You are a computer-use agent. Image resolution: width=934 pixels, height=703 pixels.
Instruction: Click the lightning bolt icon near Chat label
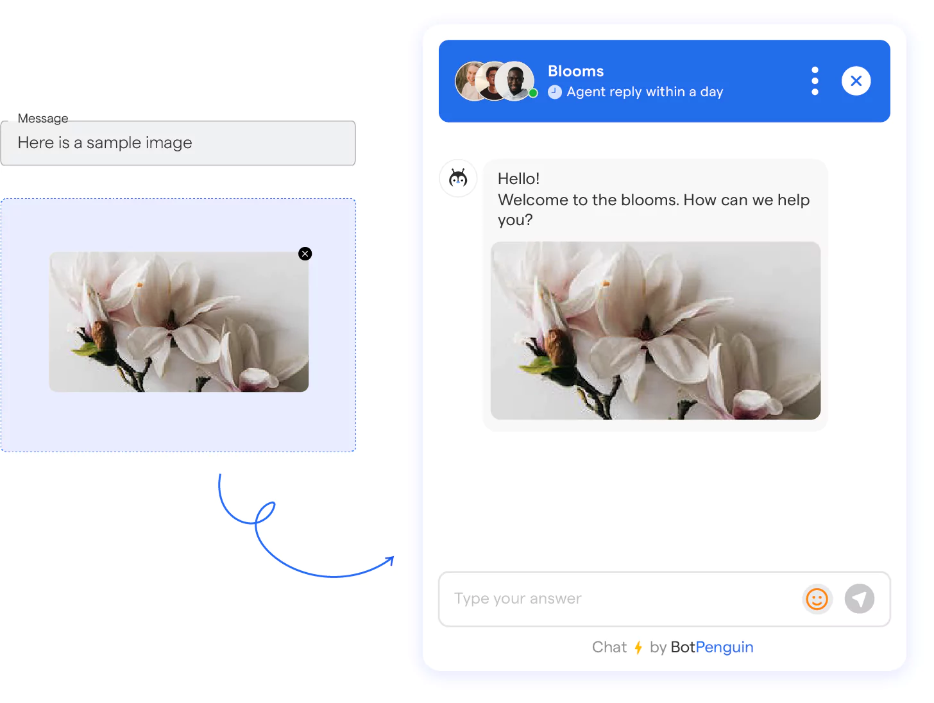[638, 647]
